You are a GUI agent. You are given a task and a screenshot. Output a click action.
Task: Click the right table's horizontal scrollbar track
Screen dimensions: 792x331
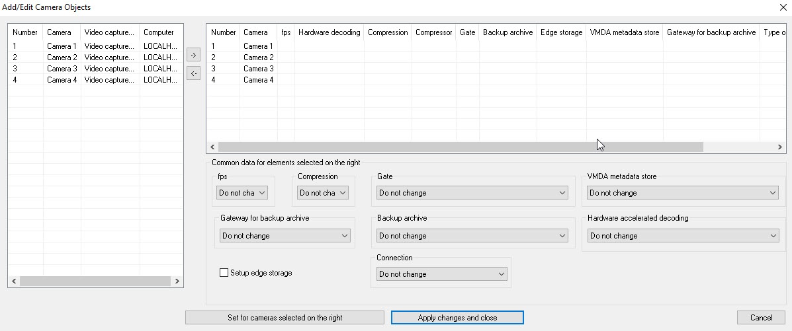[738, 147]
